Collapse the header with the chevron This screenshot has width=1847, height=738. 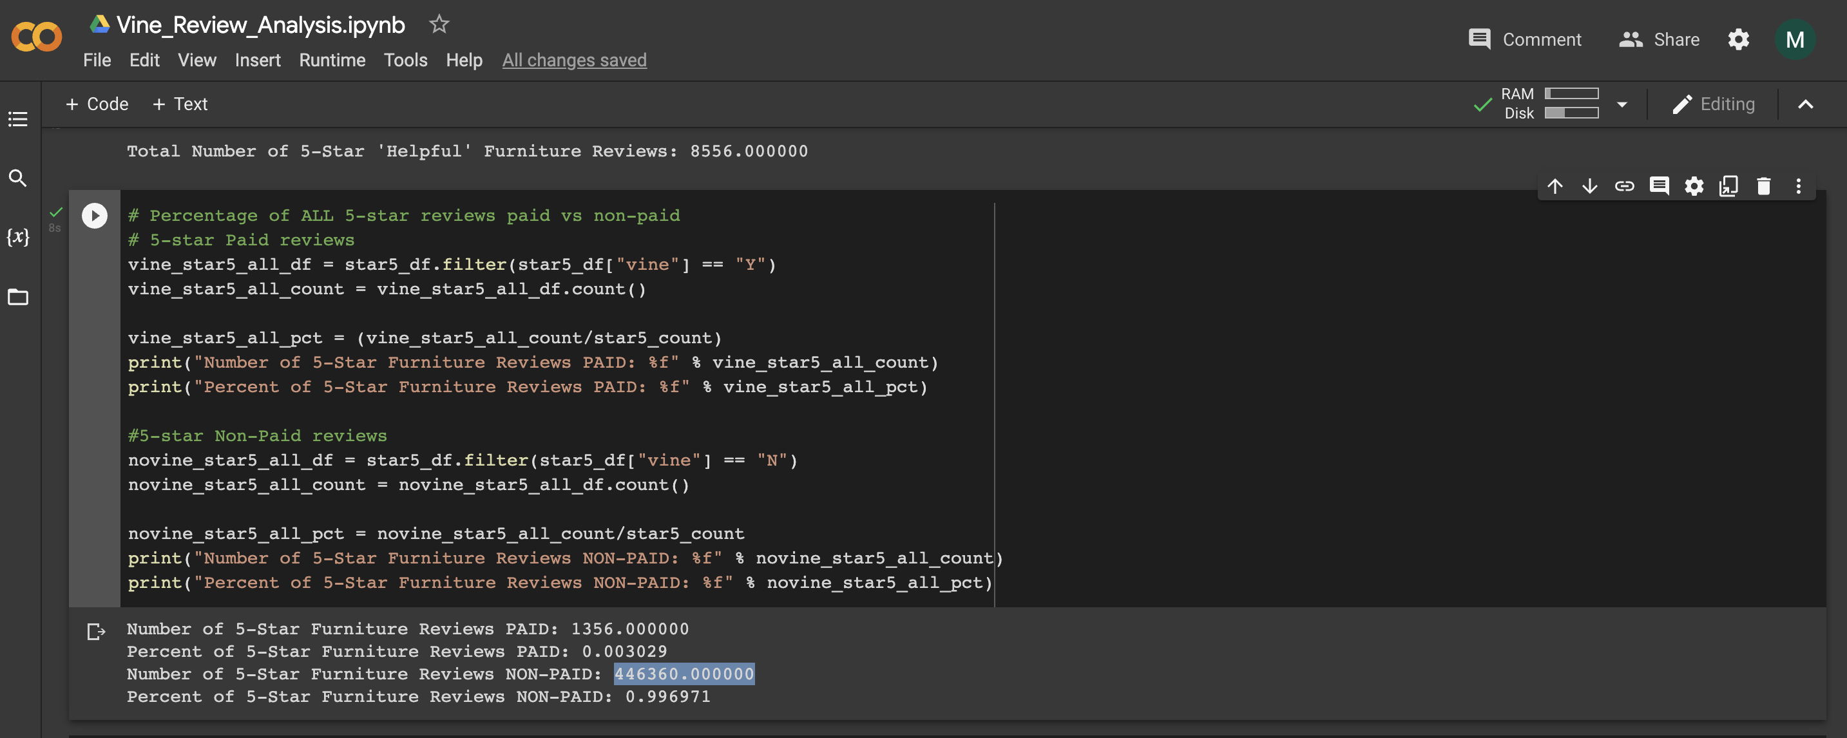point(1806,104)
